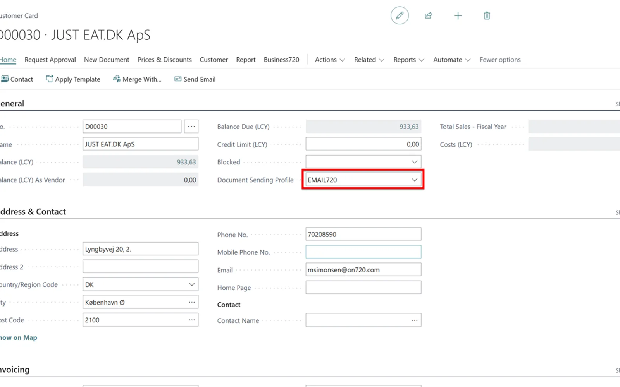Expand the Blocked dropdown

pyautogui.click(x=415, y=162)
